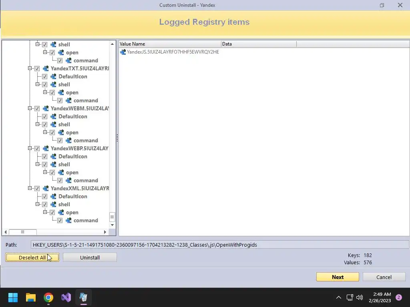Open the Windows Start menu
Screen dimensions: 410x307
tap(13, 297)
